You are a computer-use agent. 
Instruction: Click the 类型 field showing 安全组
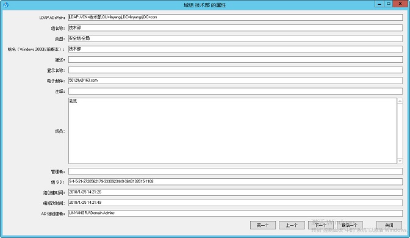236,38
